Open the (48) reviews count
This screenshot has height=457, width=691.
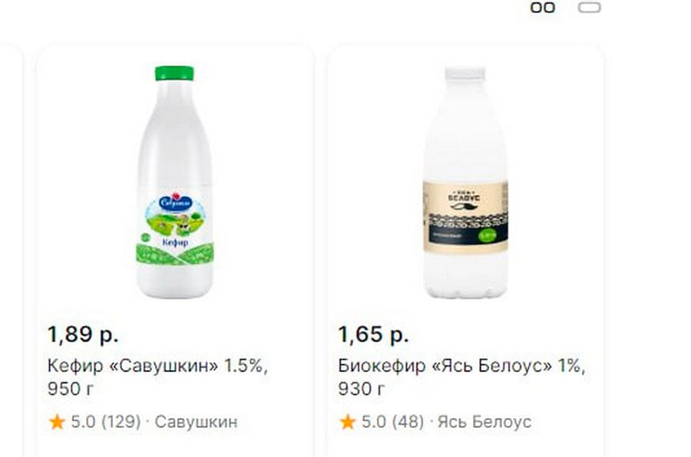[x=408, y=422]
